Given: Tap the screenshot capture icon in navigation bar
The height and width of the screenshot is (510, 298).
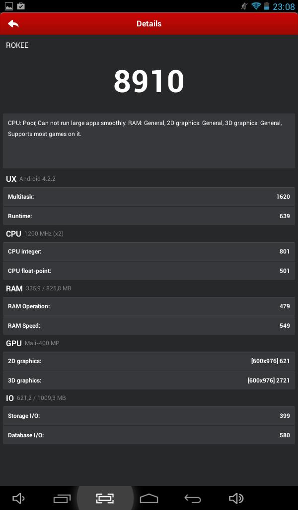Looking at the screenshot, I should pyautogui.click(x=105, y=498).
